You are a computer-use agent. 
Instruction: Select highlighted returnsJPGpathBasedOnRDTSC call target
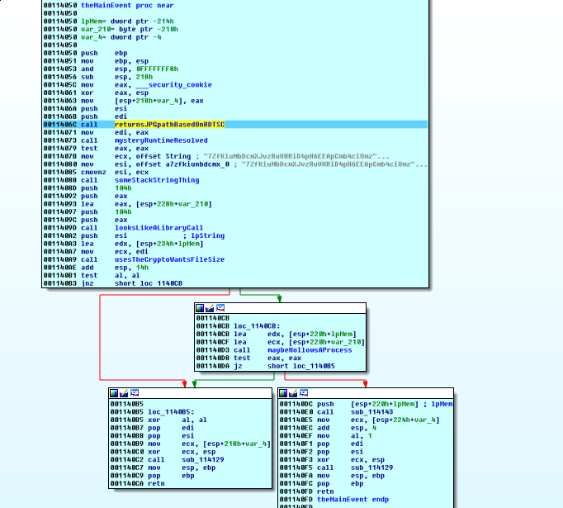click(169, 124)
